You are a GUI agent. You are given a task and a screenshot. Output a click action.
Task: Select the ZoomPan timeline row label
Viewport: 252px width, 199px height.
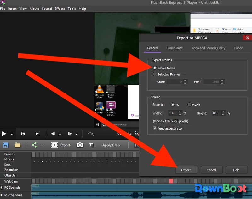click(x=11, y=170)
